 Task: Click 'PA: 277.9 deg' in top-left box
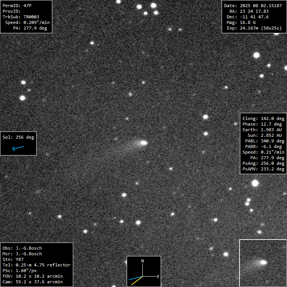coord(30,28)
